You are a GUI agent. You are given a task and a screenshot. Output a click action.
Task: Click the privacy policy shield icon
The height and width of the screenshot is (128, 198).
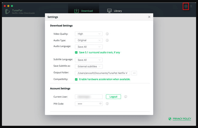pyautogui.click(x=170, y=119)
